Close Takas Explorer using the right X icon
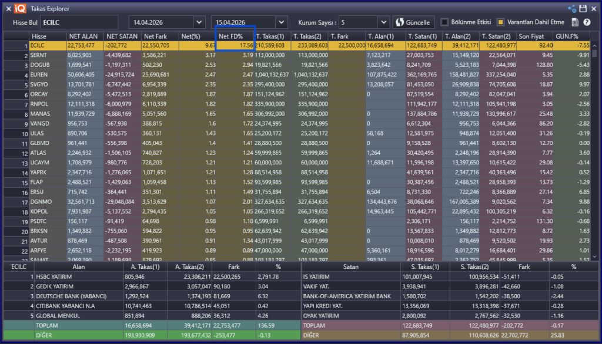Screen dimensions: 602x344 pyautogui.click(x=594, y=9)
